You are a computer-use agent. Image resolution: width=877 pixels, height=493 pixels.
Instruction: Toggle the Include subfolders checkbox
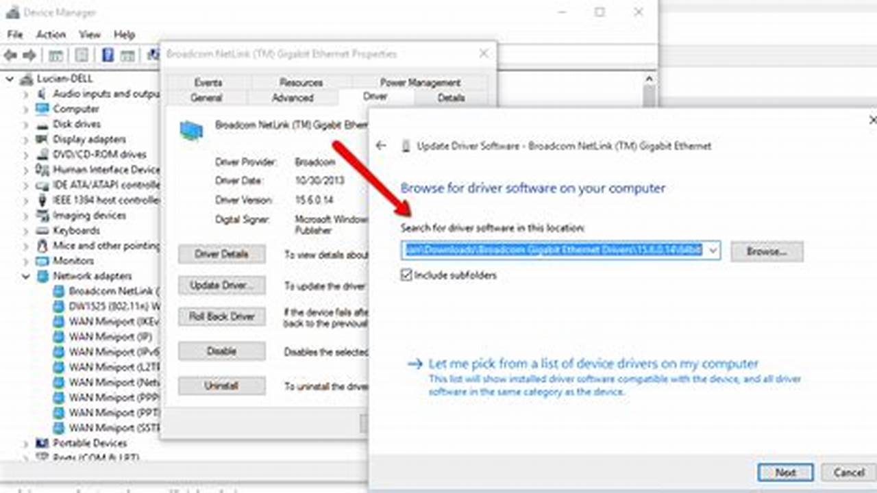click(406, 275)
